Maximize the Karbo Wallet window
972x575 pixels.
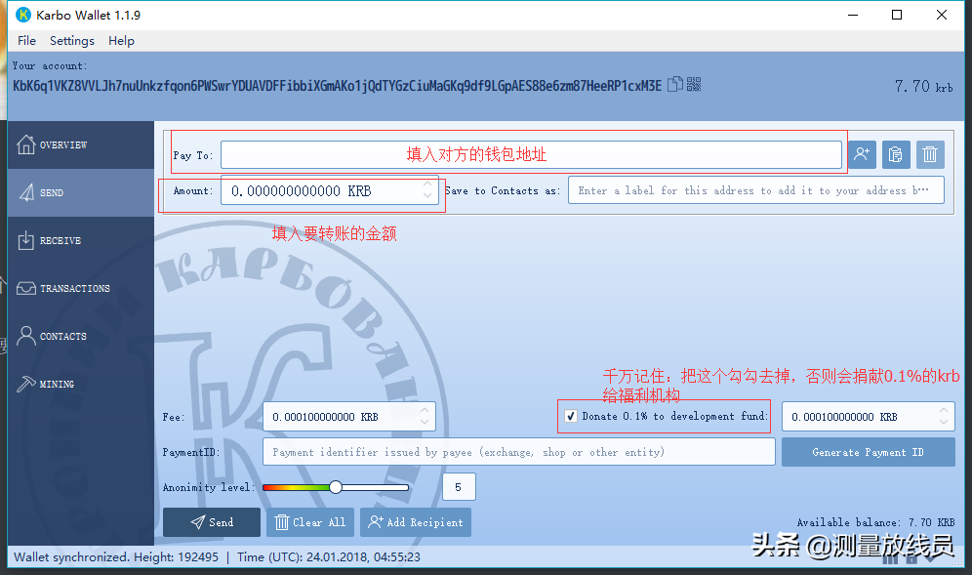[897, 15]
